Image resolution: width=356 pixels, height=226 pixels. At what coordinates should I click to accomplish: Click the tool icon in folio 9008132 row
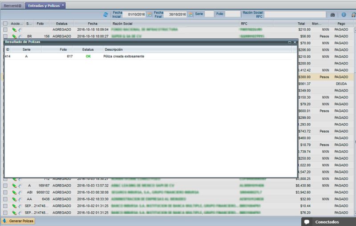click(20, 193)
